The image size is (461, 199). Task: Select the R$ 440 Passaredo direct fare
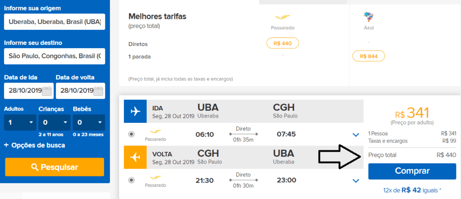pyautogui.click(x=283, y=43)
